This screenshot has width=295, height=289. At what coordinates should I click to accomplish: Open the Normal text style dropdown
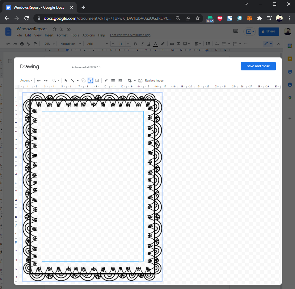(x=71, y=44)
